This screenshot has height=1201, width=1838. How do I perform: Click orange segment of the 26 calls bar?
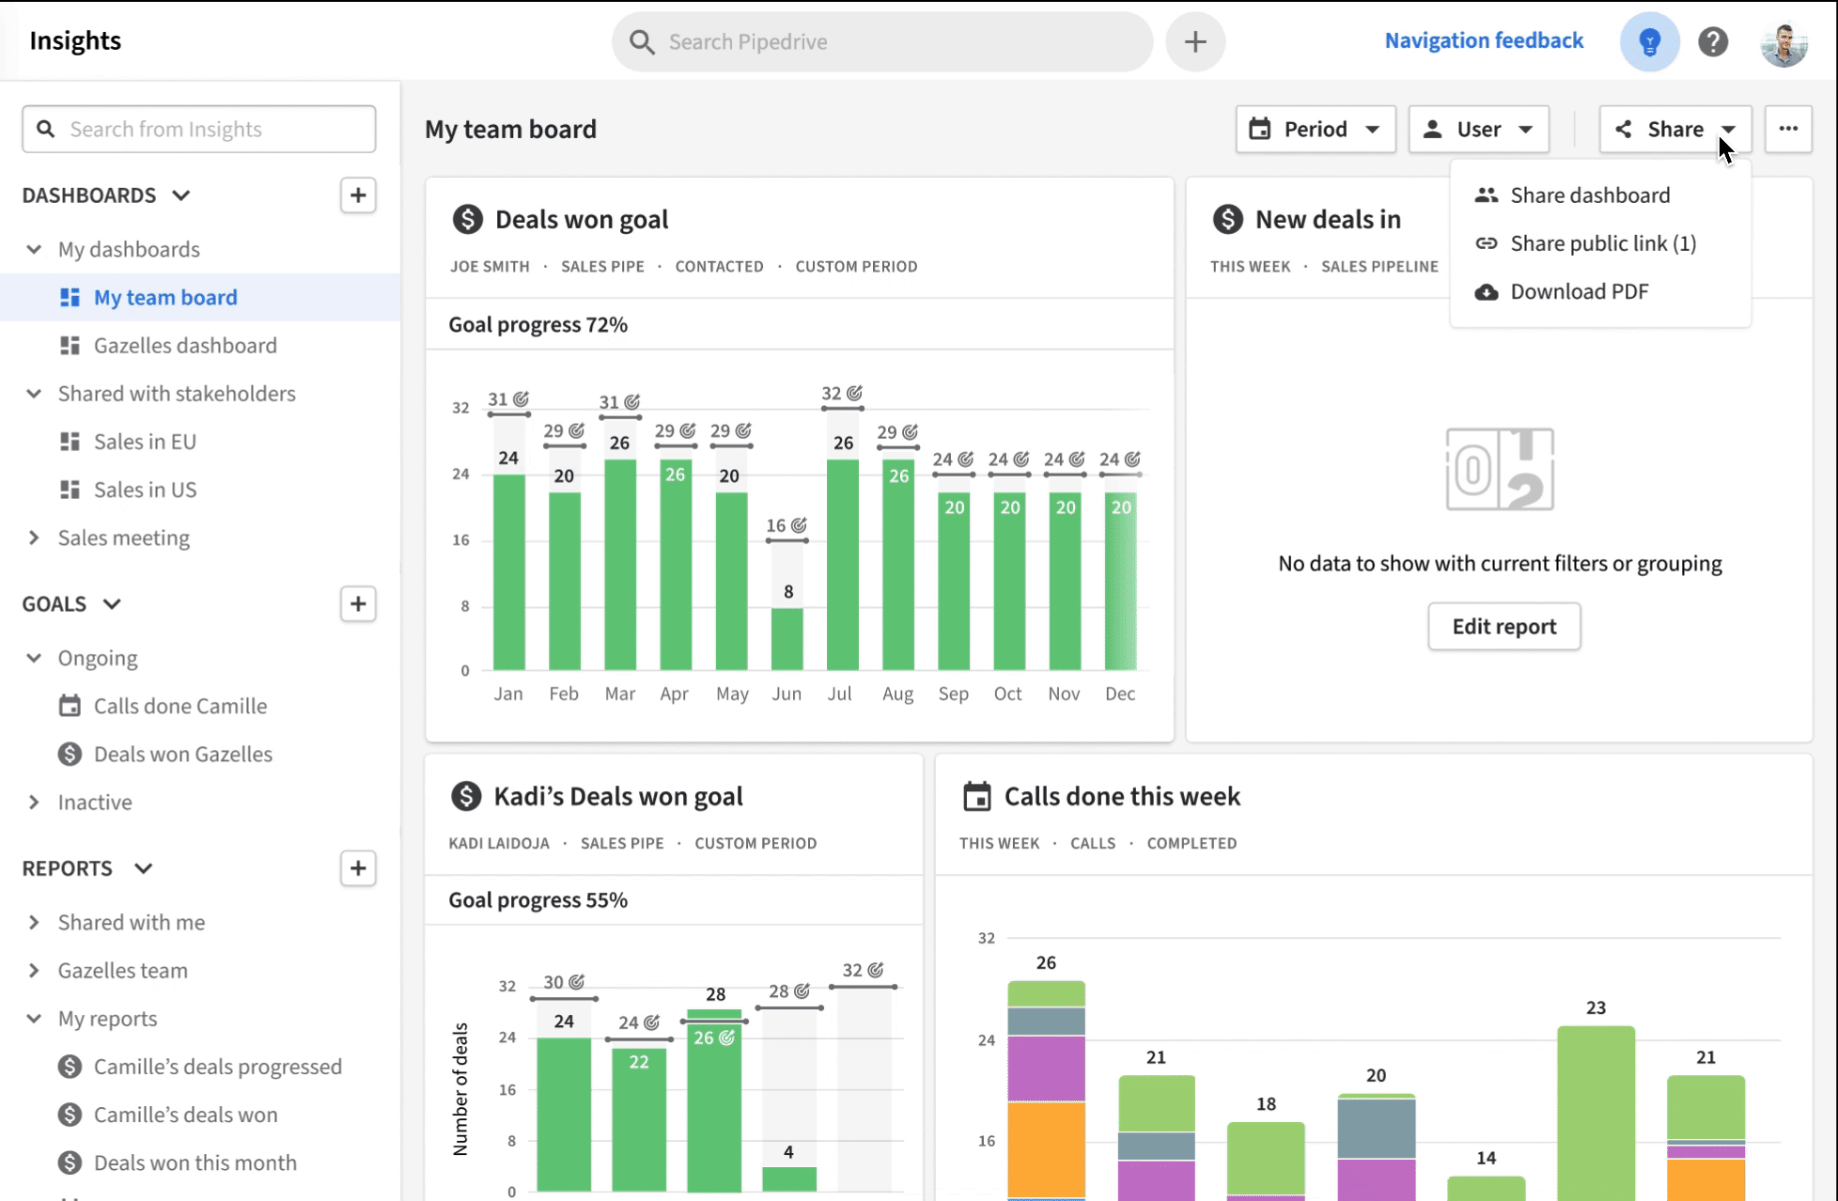[x=1046, y=1150]
